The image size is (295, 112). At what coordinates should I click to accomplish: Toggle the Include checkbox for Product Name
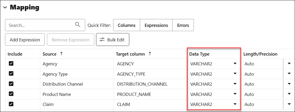pos(11,94)
